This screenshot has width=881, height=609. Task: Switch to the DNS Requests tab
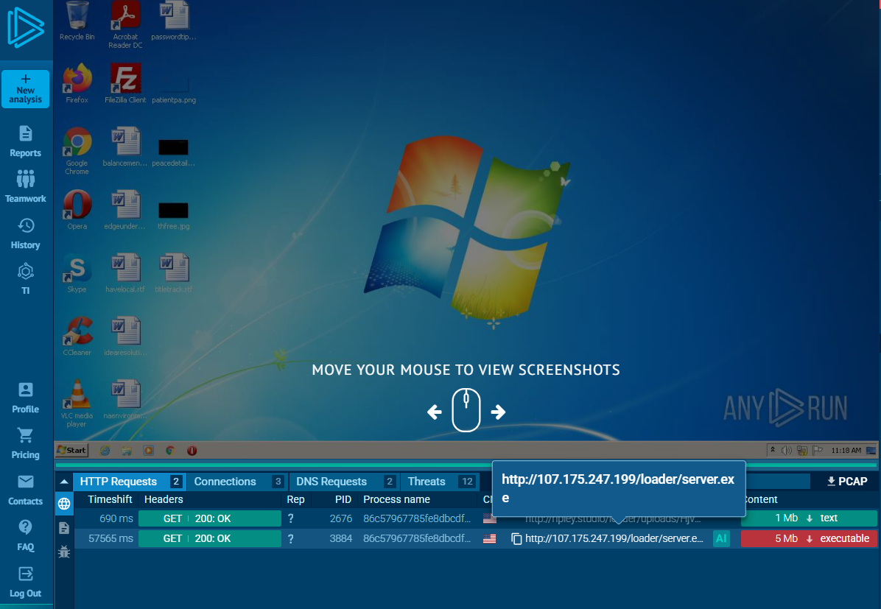(345, 482)
